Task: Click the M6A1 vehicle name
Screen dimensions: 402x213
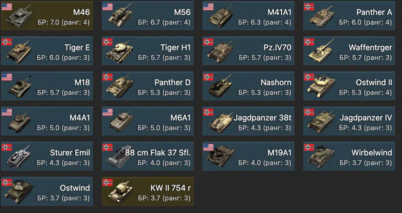Action: click(180, 118)
